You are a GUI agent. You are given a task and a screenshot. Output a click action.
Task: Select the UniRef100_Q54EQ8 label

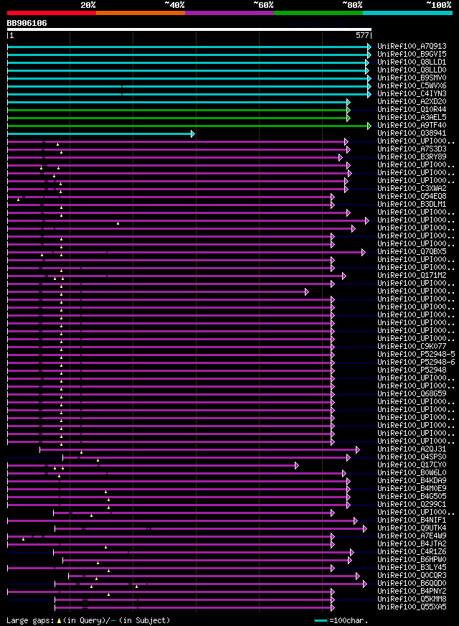point(412,197)
